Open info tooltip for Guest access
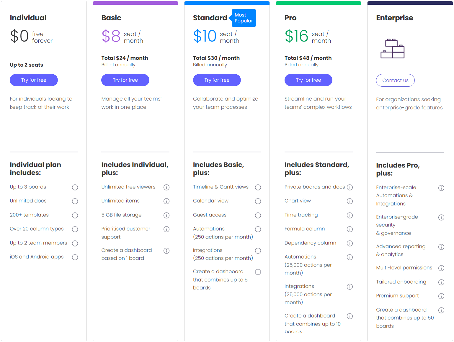Image resolution: width=454 pixels, height=342 pixels. point(258,215)
